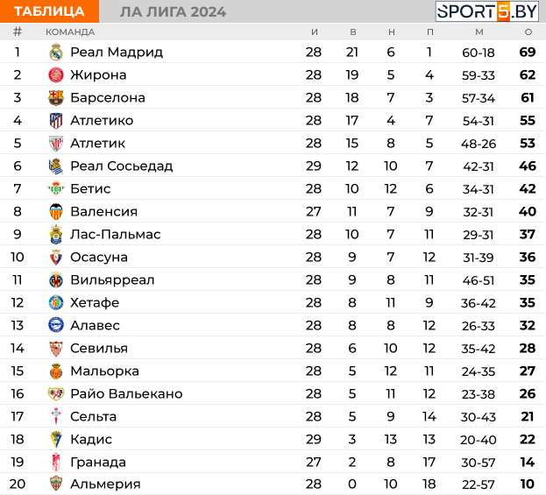Select the Las Palmas crest icon

(x=56, y=234)
